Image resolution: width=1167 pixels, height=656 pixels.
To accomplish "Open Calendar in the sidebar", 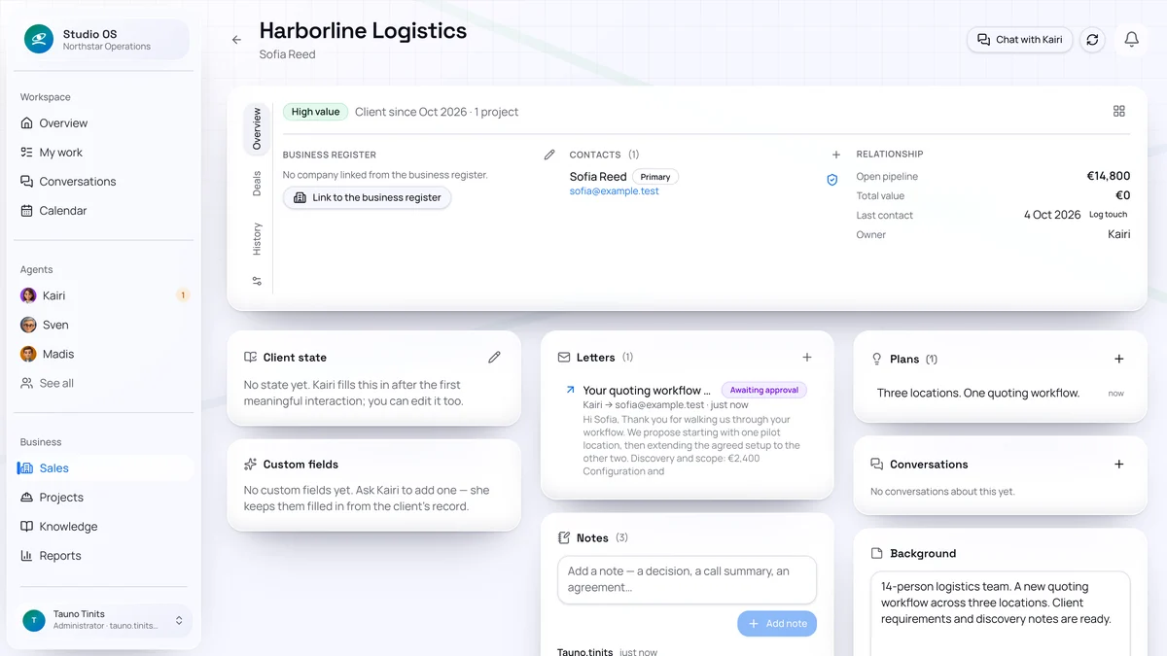I will coord(105,211).
